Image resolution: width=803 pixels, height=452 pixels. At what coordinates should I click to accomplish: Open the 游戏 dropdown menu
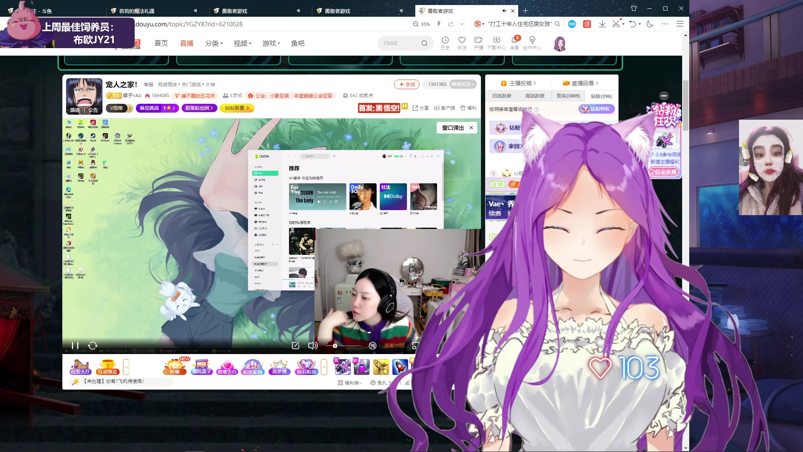271,43
